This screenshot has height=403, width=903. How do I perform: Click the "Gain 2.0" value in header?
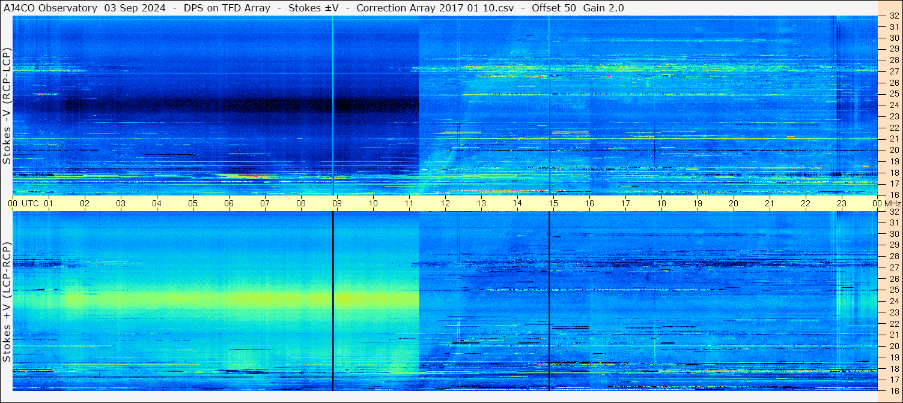(603, 8)
